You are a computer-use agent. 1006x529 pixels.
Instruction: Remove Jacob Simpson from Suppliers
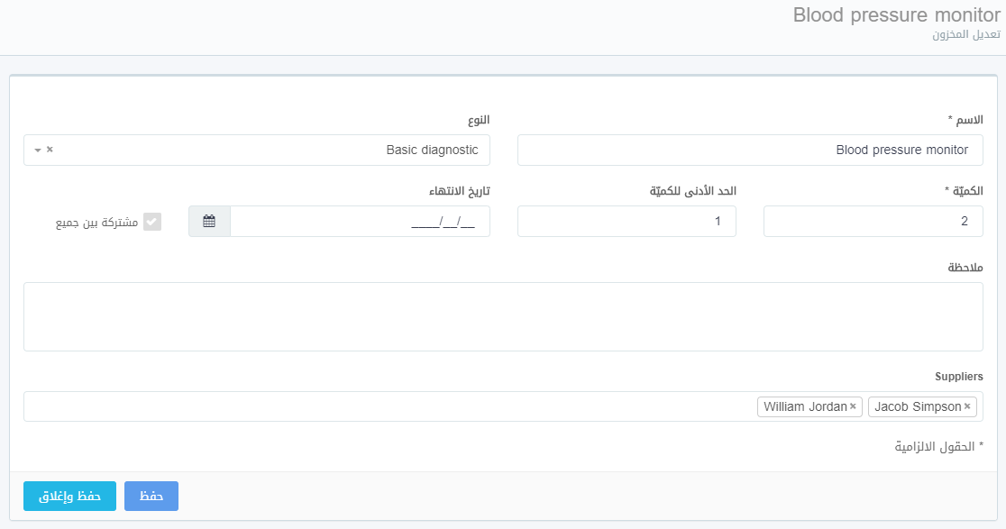click(x=969, y=406)
